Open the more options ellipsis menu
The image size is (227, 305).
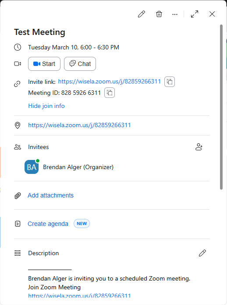coord(175,14)
